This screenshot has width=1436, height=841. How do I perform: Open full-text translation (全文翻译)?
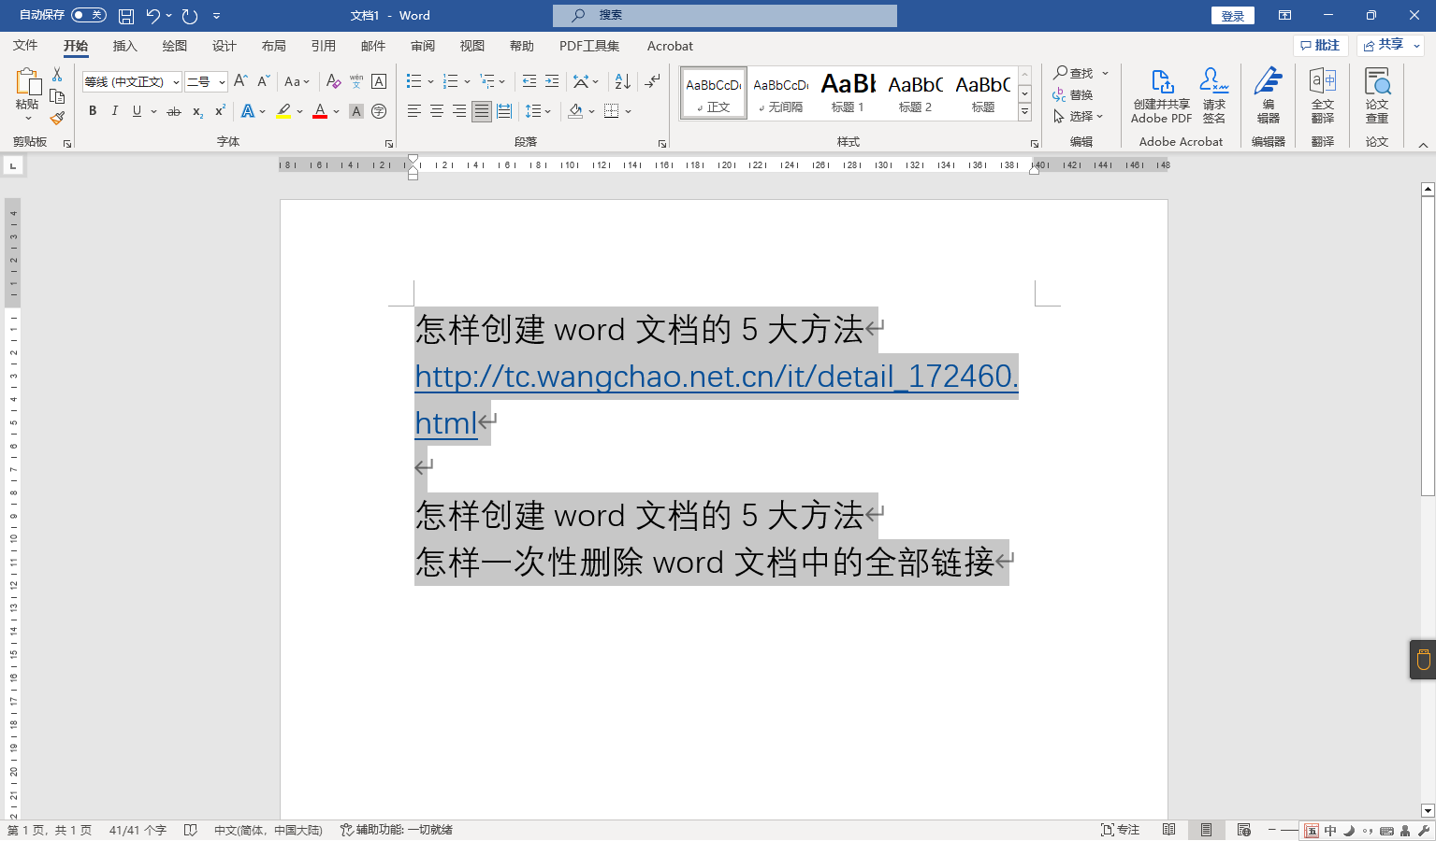1323,96
